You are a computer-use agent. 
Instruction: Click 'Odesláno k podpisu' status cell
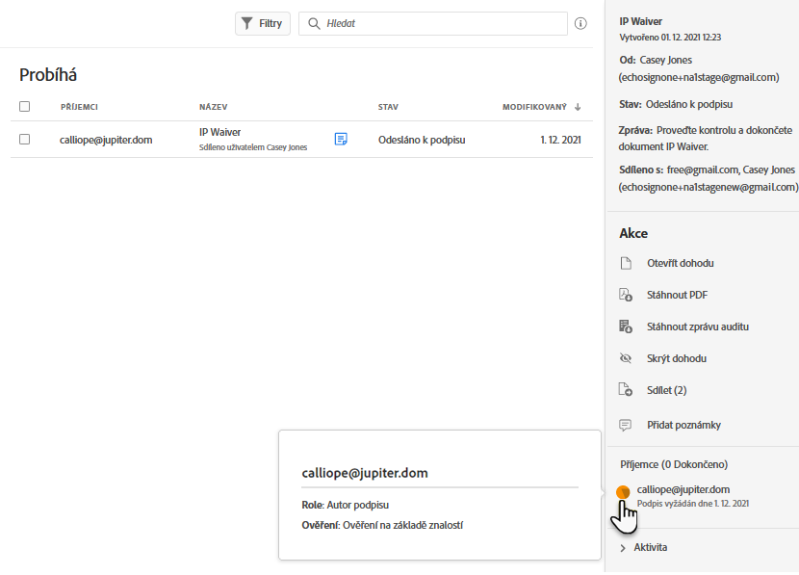coord(422,140)
